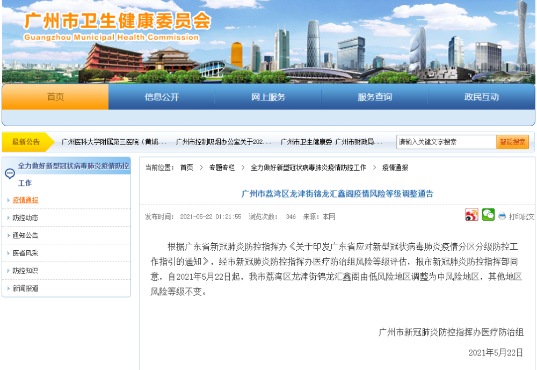
Task: Click the speech bubble icon in sidebar header
Action: [10, 173]
